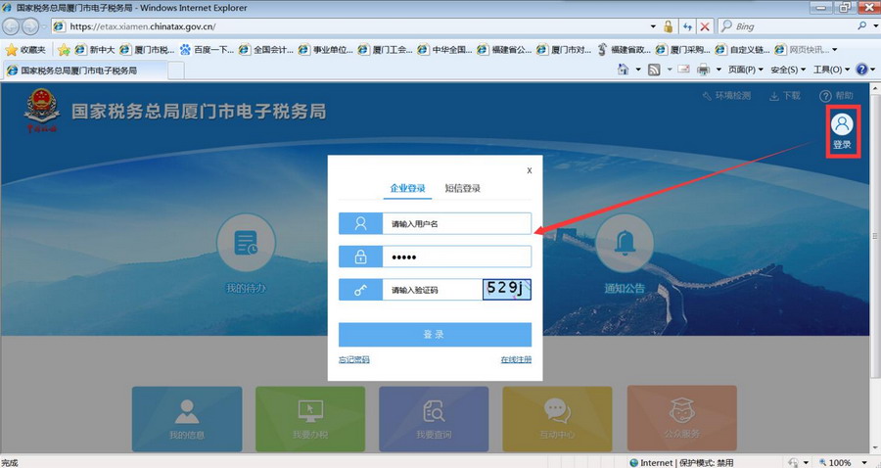Click the username input field
This screenshot has height=468, width=881.
[457, 224]
